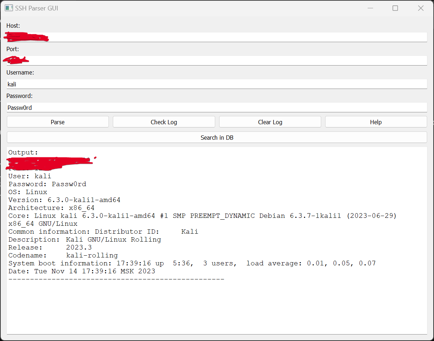Click the SSH Parser GUI title bar icon
Screen dimensions: 434x341
(x=9, y=8)
